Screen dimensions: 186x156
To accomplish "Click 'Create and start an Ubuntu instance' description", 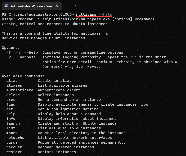I will (77, 123).
